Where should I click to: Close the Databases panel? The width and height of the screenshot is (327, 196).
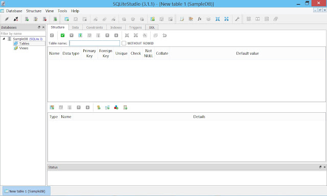43,27
